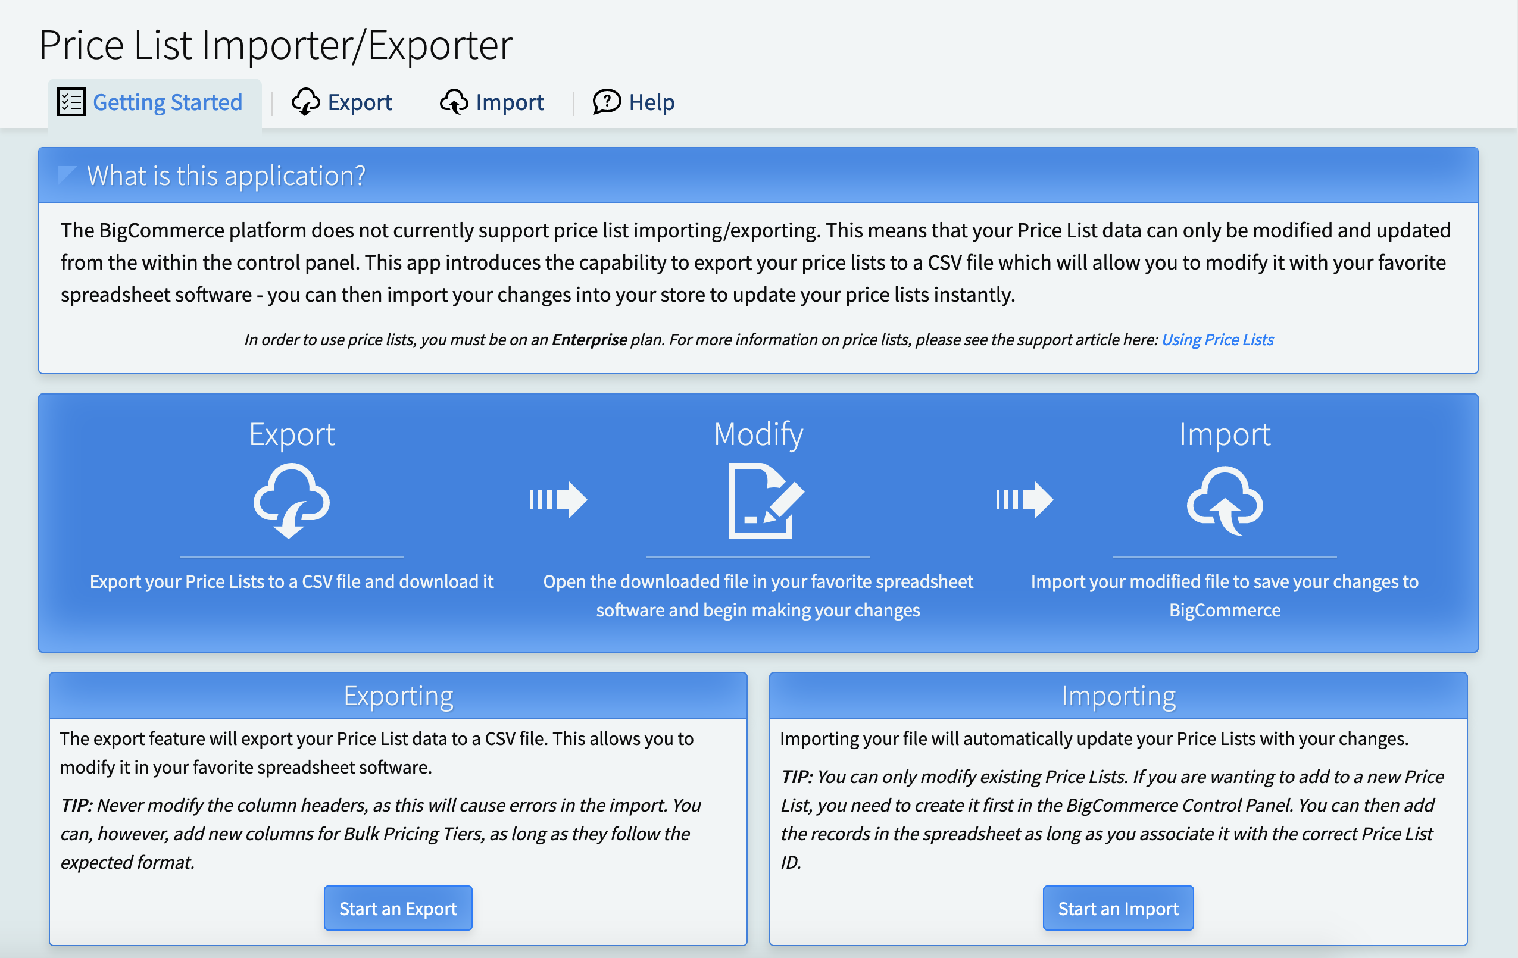Click the Modify step heading
Viewport: 1518px width, 958px height.
758,434
